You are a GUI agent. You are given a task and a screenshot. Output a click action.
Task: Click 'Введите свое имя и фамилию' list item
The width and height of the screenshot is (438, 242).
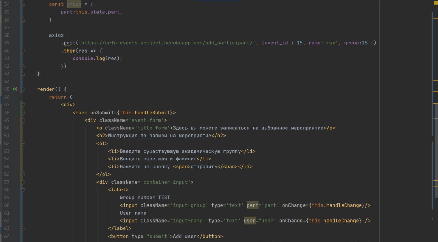pyautogui.click(x=158, y=159)
